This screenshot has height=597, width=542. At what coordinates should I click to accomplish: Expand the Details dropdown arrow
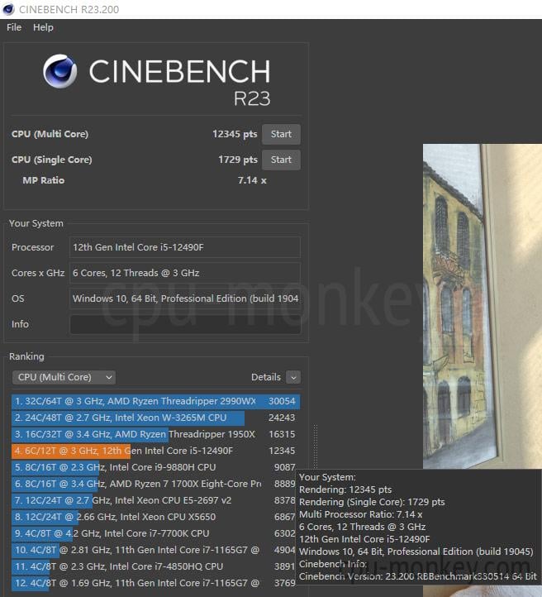point(293,377)
